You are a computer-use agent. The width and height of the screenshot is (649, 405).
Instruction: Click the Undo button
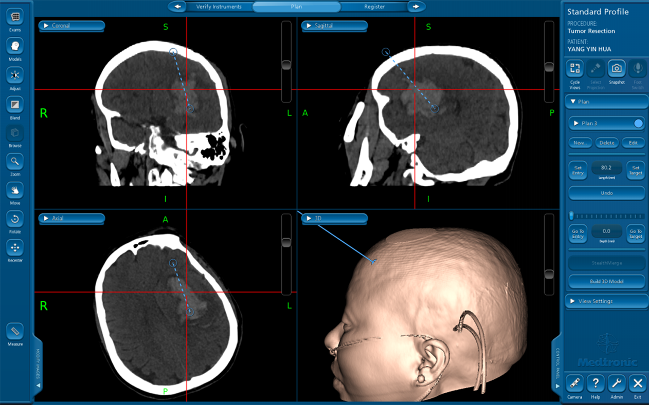[607, 193]
